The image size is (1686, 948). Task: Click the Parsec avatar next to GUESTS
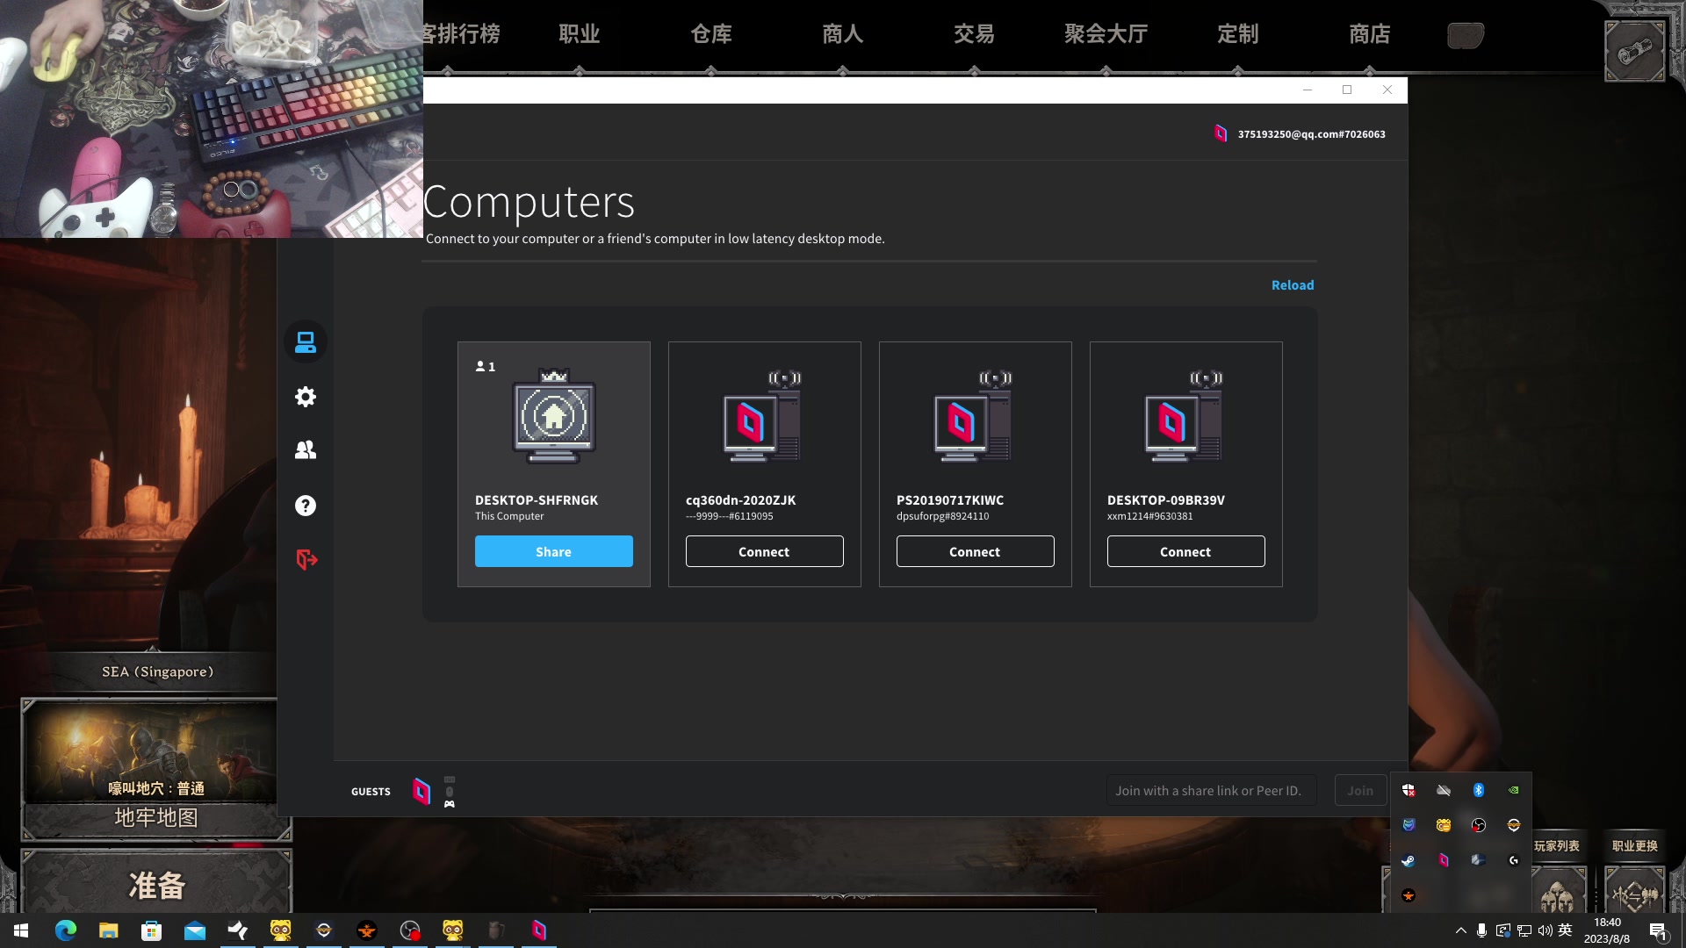(x=421, y=791)
